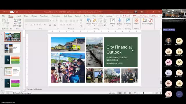Toggle the AutoSave switch
Viewport: 186px width, 104px height.
12,12
